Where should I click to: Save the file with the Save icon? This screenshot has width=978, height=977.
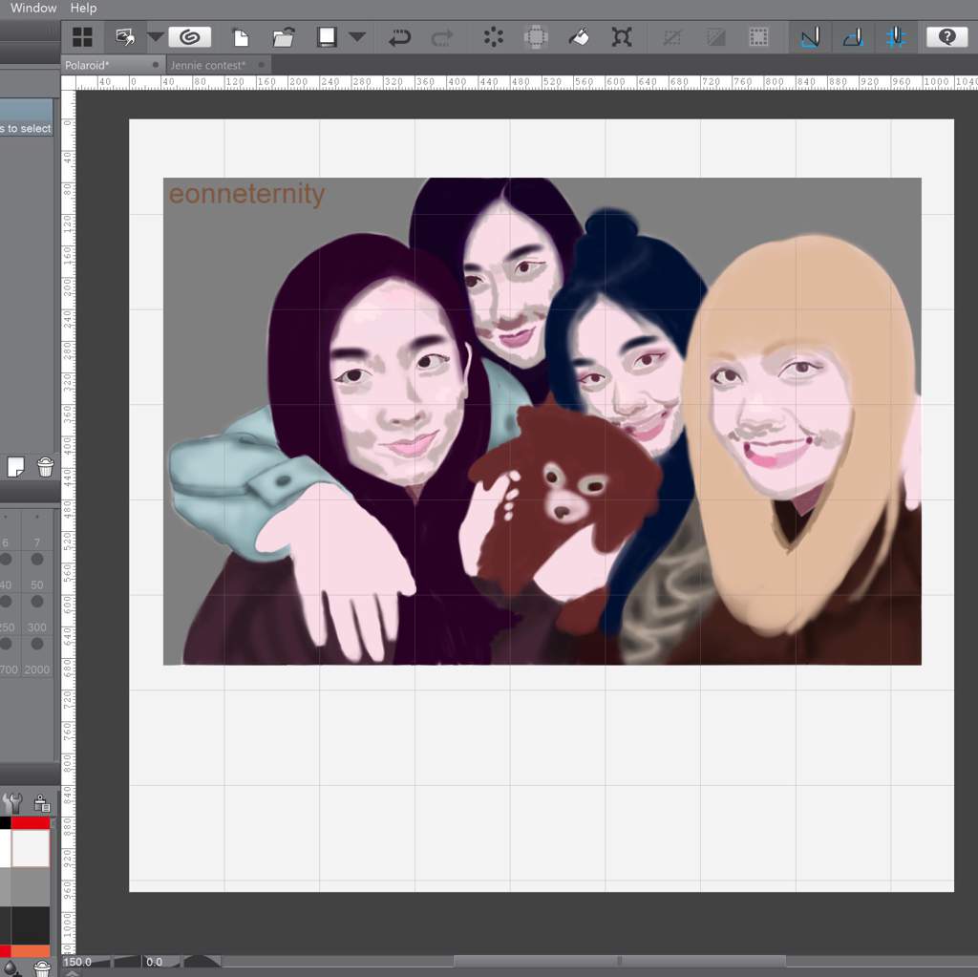[327, 37]
